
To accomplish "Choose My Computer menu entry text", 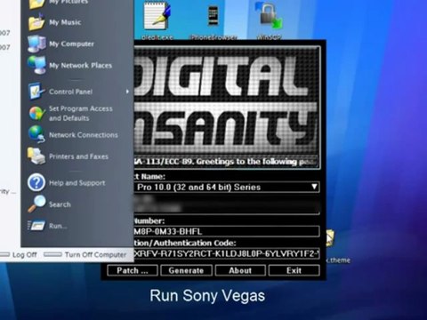I will (71, 44).
